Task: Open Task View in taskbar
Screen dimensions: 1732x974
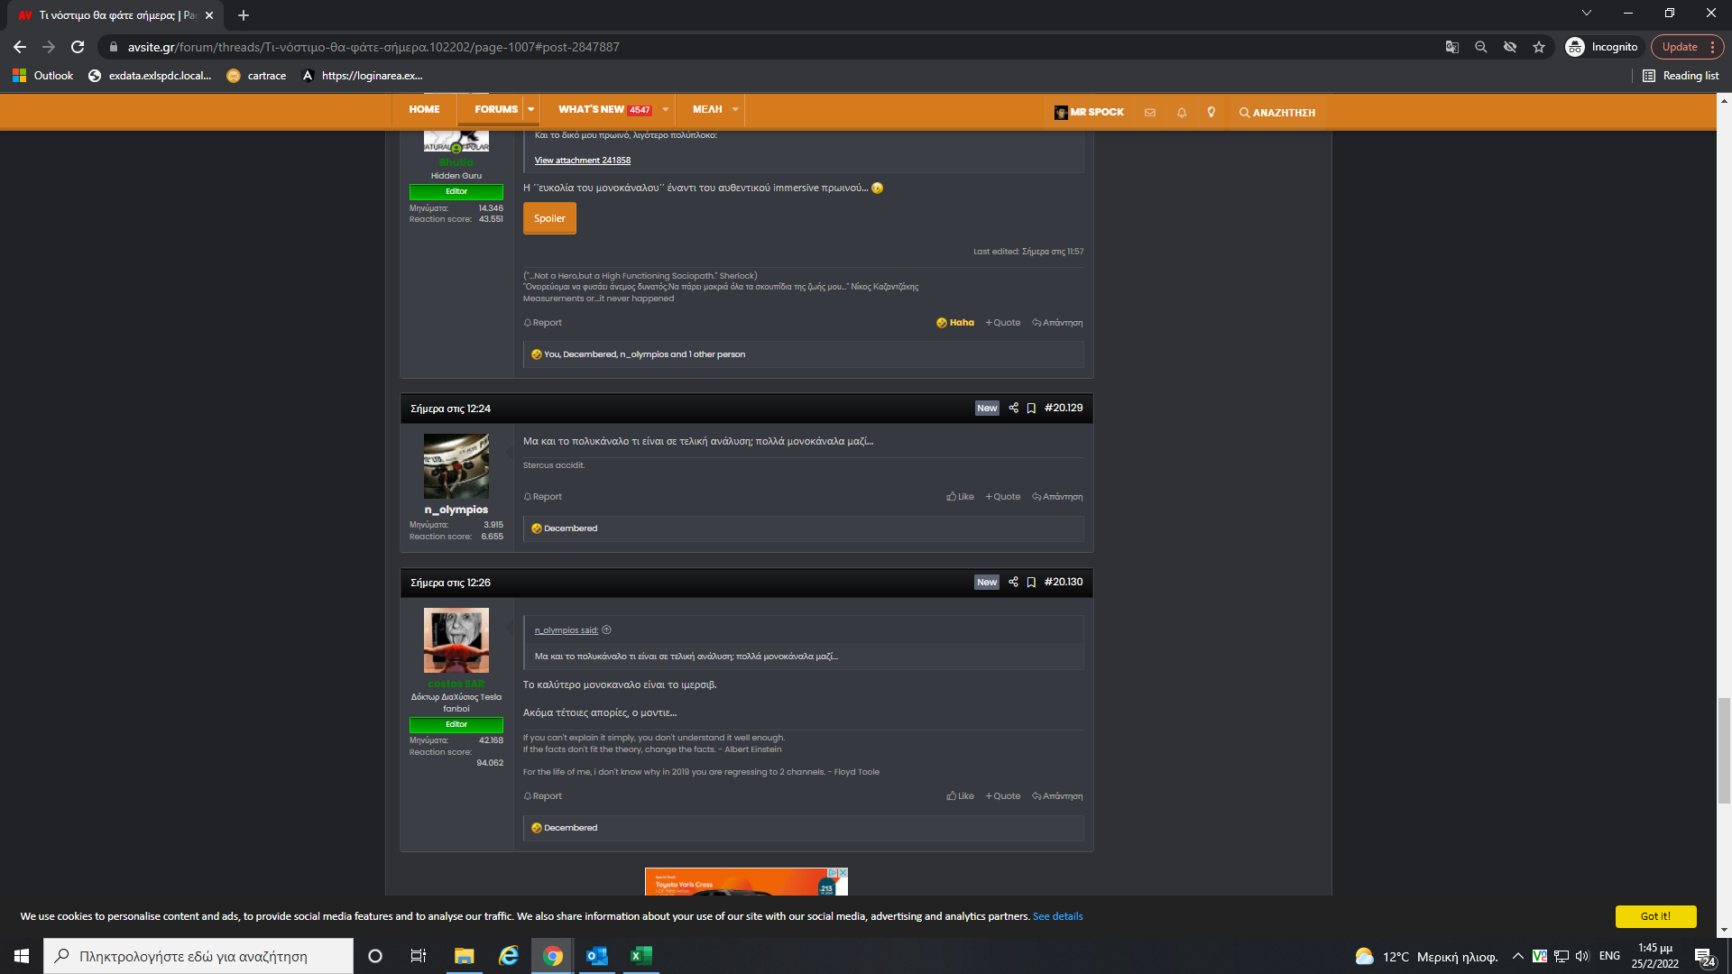Action: (419, 956)
